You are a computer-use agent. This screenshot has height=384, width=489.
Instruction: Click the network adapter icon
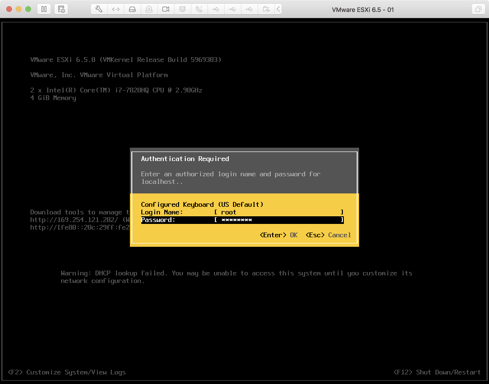[x=116, y=9]
